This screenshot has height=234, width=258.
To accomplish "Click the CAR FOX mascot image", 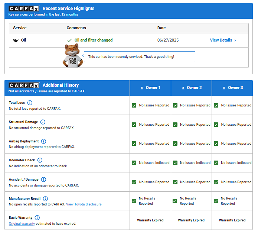I will [x=72, y=56].
